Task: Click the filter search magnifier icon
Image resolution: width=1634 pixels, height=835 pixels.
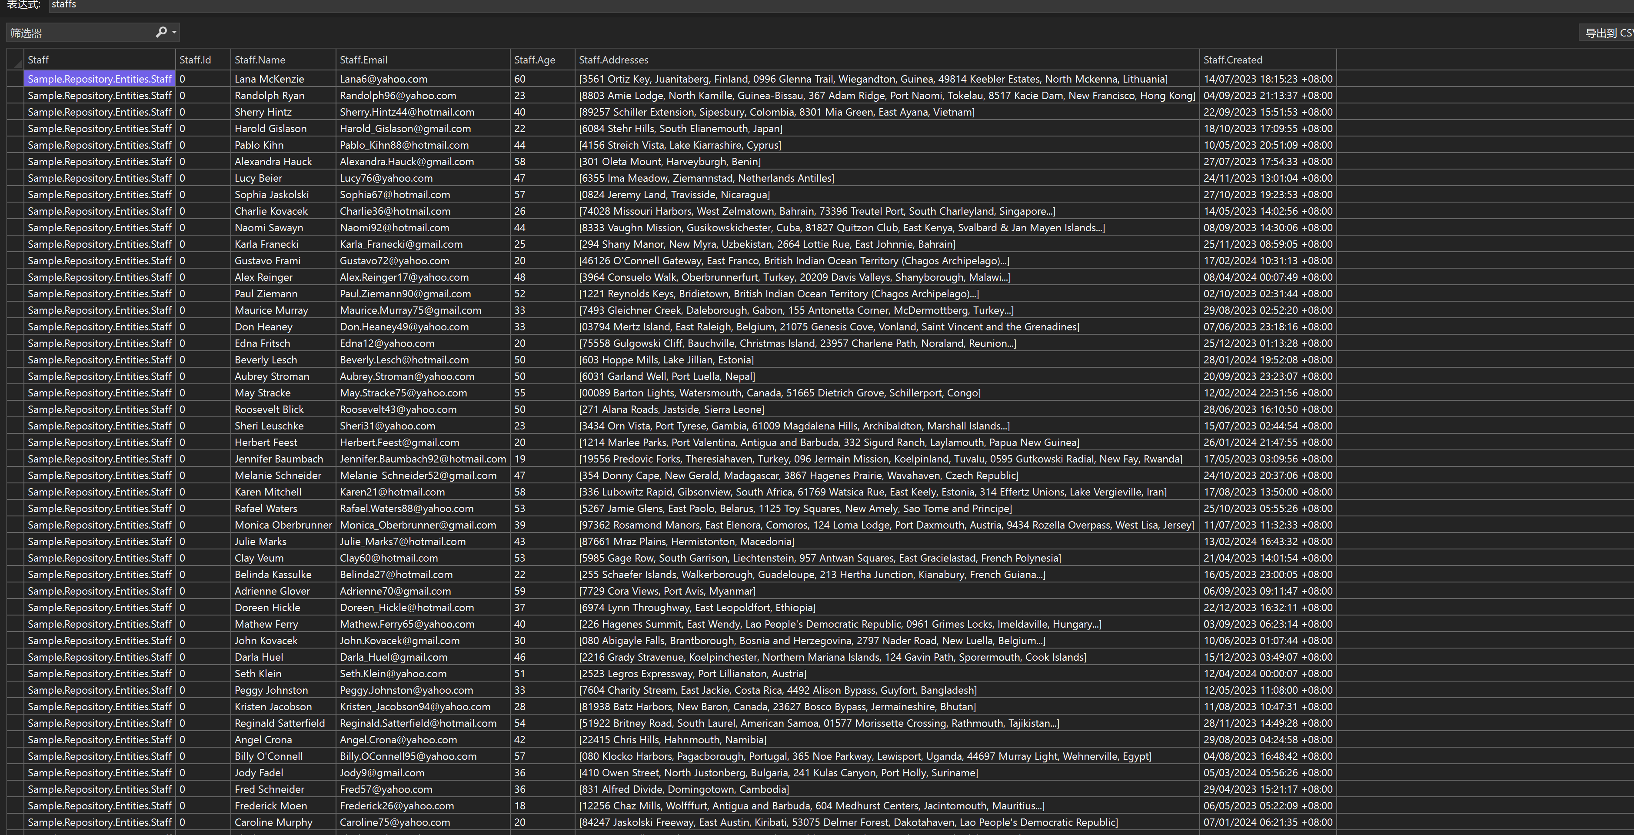Action: (161, 32)
